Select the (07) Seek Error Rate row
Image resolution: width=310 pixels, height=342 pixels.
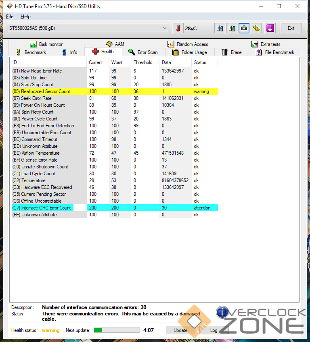tap(115, 98)
